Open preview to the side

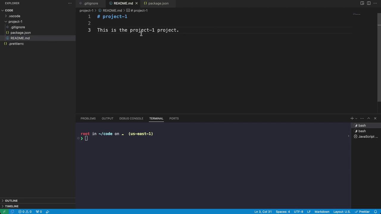coord(362,3)
